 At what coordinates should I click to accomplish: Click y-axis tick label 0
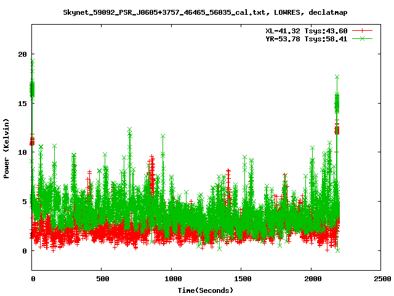tap(24, 251)
